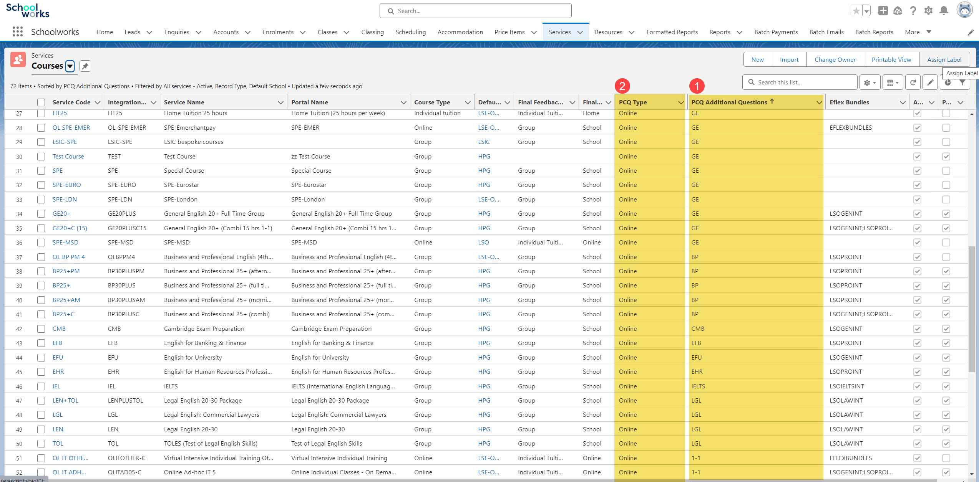Show charts panel icon
Viewport: 979px width, 482px height.
947,83
